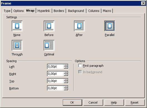Switch to the Background tab
147x108 pixels.
(76, 11)
